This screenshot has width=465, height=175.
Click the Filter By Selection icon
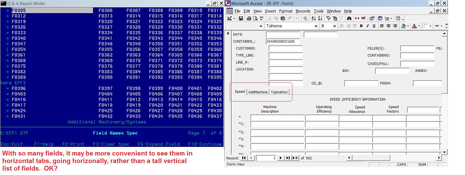coord(328,18)
